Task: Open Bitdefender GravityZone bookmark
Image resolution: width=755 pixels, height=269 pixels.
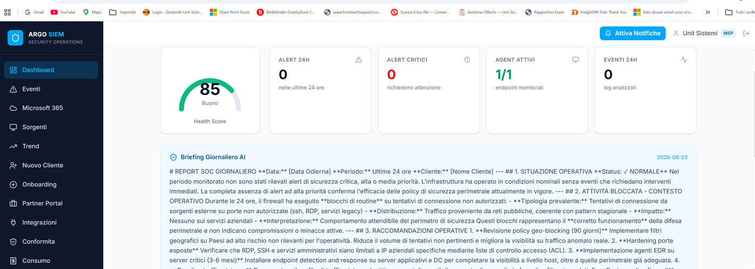Action: tap(286, 12)
